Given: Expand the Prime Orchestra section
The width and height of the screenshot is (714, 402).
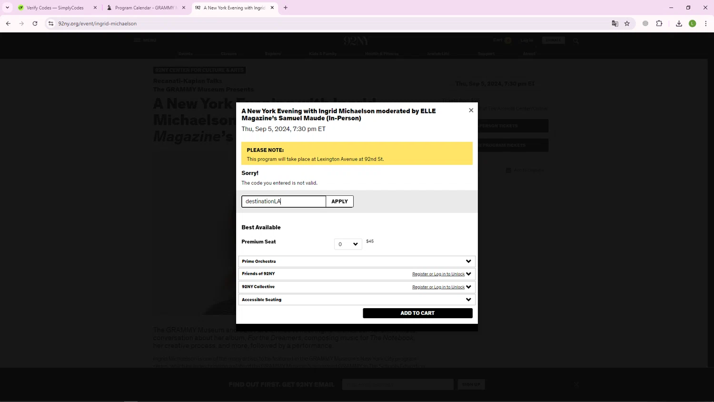Looking at the screenshot, I should (357, 261).
